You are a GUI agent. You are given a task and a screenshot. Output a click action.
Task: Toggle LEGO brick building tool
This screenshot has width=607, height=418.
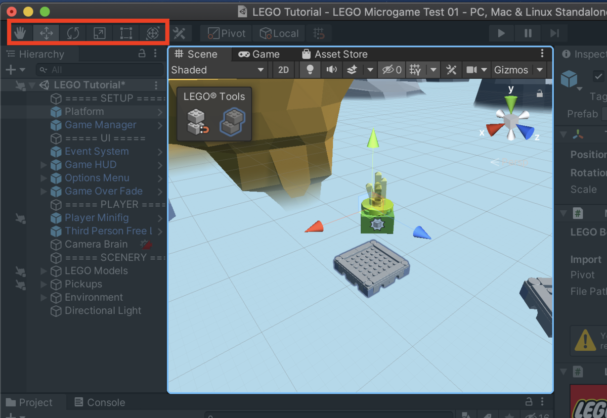point(232,122)
